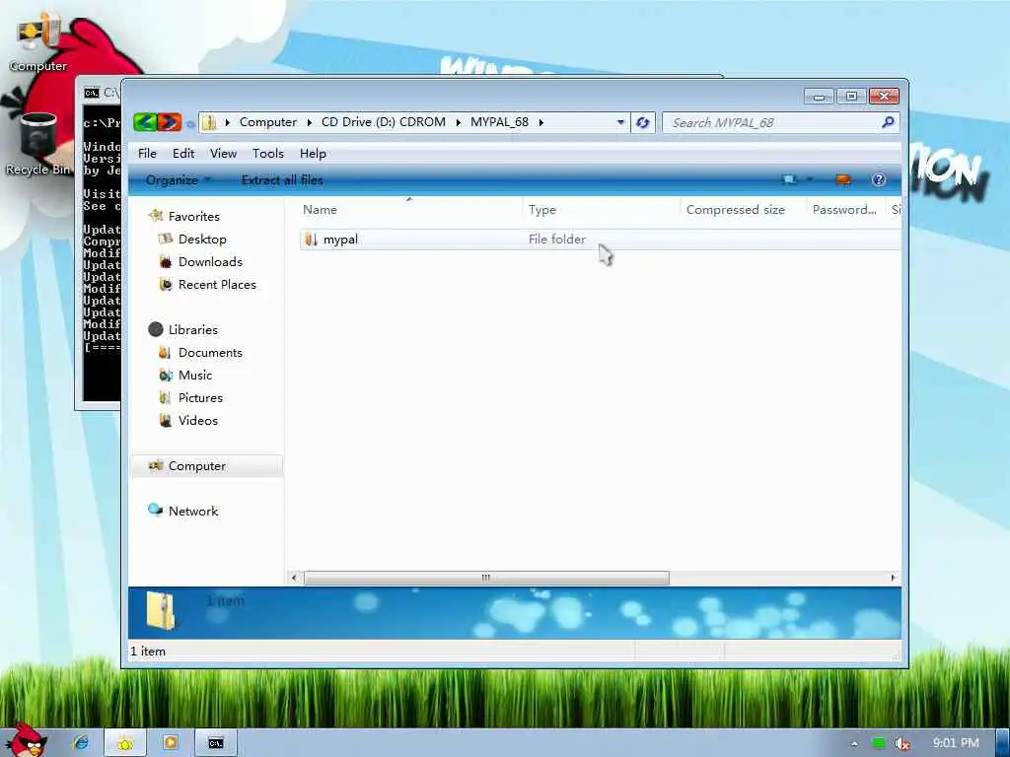Image resolution: width=1010 pixels, height=757 pixels.
Task: Sort by the Password column header
Action: click(x=846, y=210)
